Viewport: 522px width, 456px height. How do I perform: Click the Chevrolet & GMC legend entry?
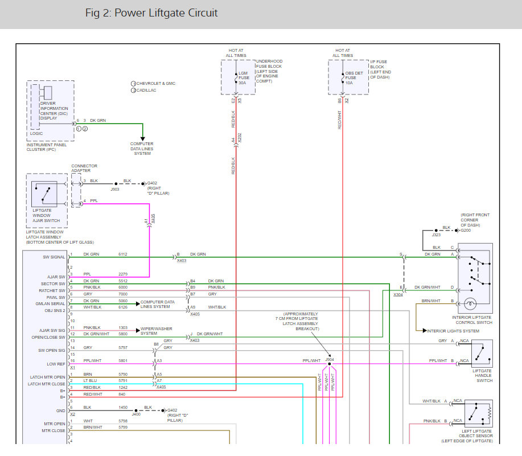(x=155, y=84)
